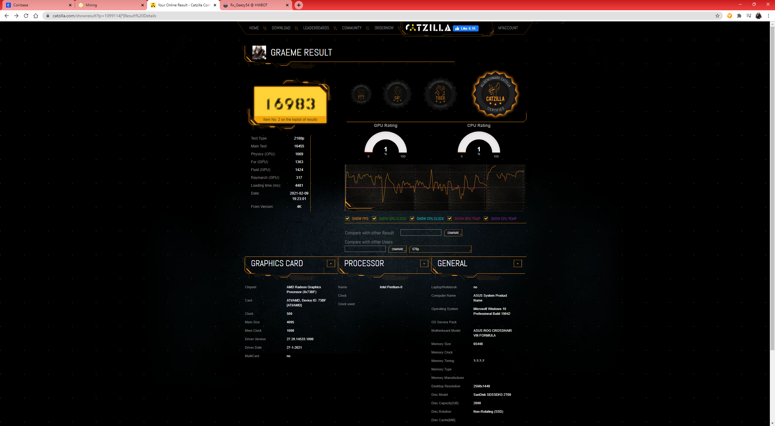This screenshot has width=775, height=426.
Task: Click the Kitty certified badge
Action: [361, 94]
